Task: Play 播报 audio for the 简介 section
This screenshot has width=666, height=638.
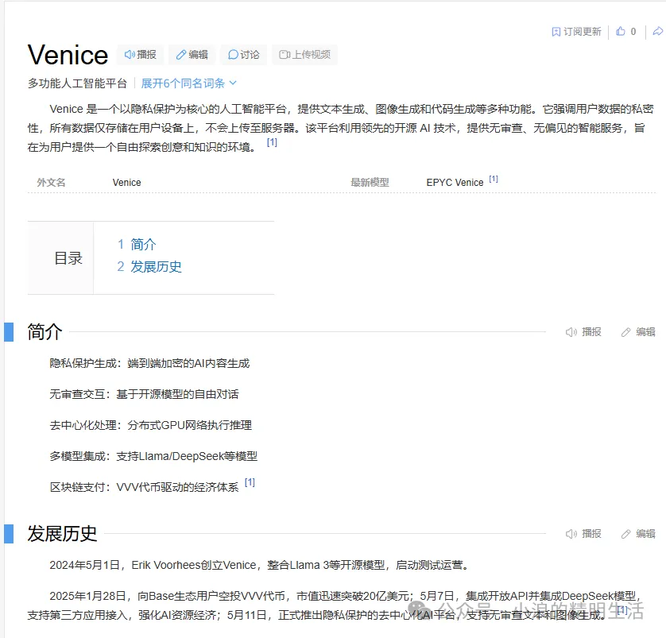Action: tap(583, 332)
